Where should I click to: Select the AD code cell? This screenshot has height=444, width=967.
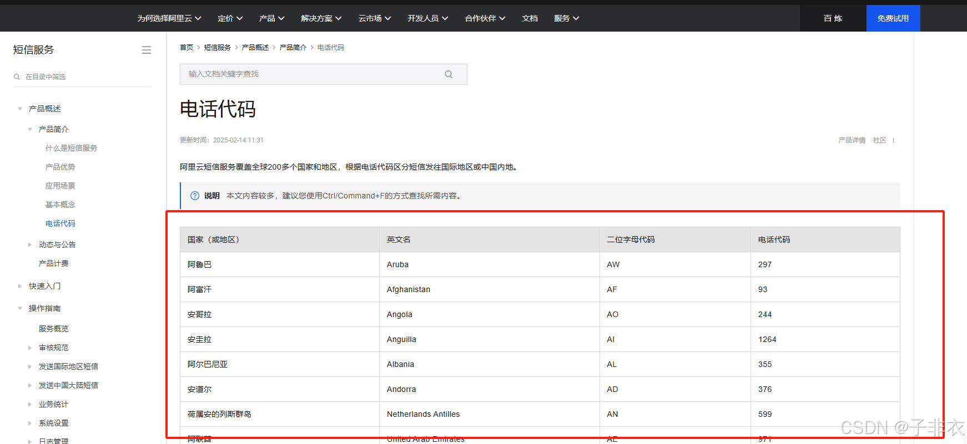[x=675, y=389]
